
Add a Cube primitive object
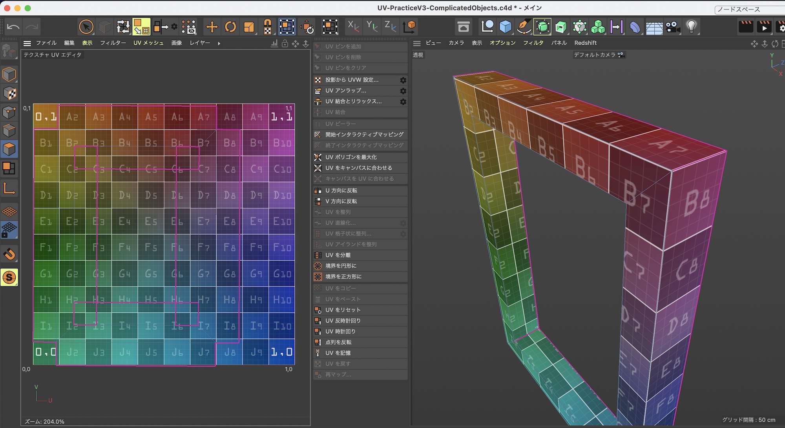(505, 27)
